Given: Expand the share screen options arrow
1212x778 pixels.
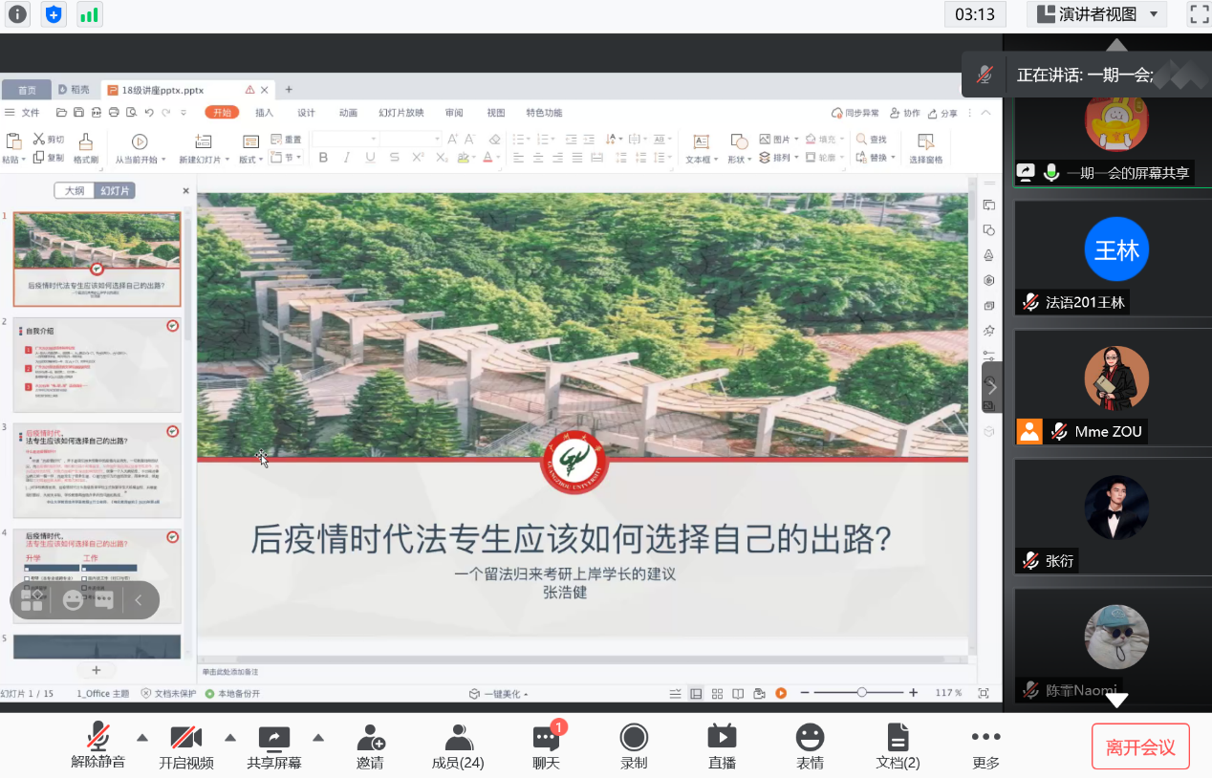Looking at the screenshot, I should point(318,737).
